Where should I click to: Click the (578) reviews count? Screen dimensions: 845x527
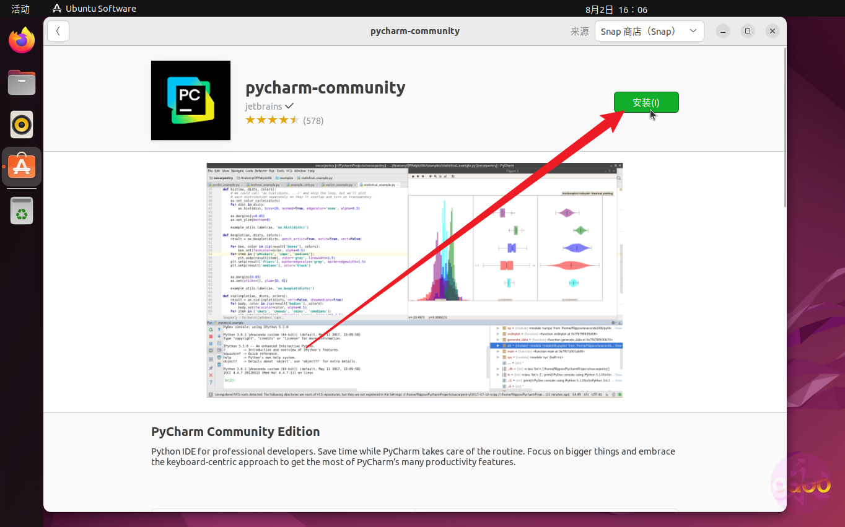(x=313, y=120)
